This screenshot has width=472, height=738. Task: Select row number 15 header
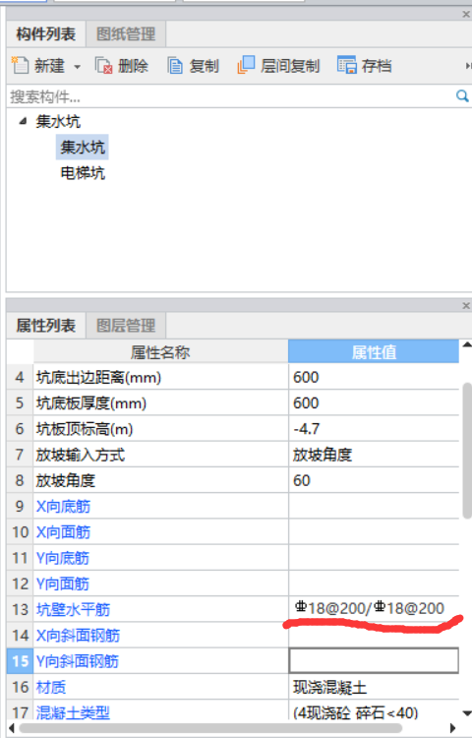(x=20, y=661)
